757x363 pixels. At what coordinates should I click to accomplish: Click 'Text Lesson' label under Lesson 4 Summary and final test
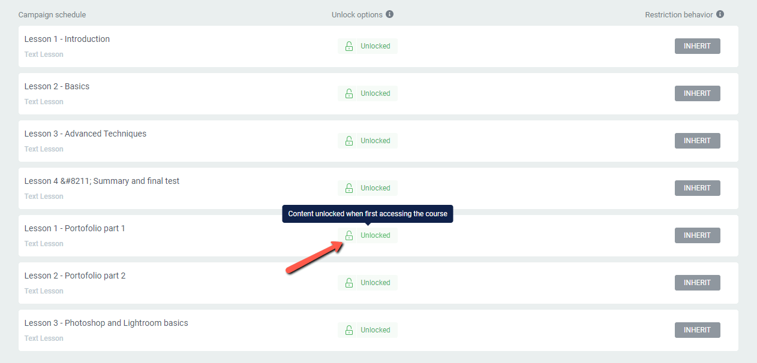tap(44, 196)
